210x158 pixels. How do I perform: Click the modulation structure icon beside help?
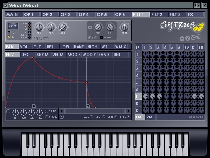[x=193, y=38]
